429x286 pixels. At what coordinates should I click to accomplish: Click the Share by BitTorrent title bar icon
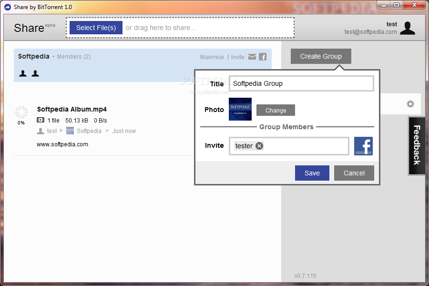(8, 7)
